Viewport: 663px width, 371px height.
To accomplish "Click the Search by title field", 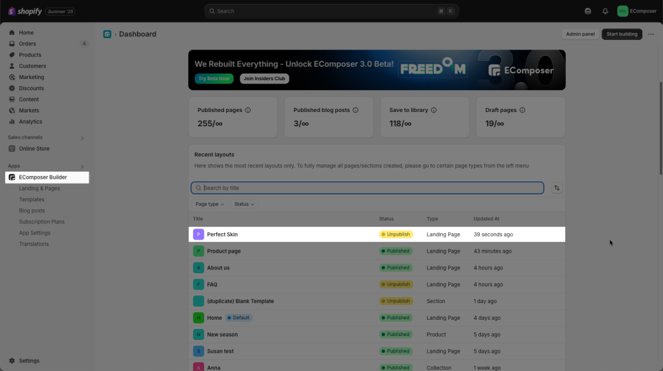I will (367, 188).
